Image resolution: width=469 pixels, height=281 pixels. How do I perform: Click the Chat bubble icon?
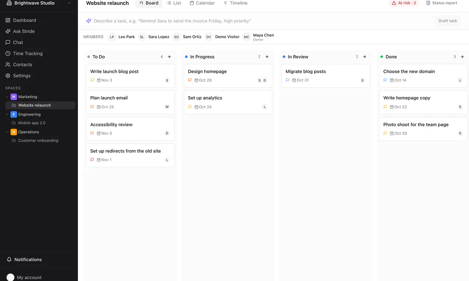point(8,43)
